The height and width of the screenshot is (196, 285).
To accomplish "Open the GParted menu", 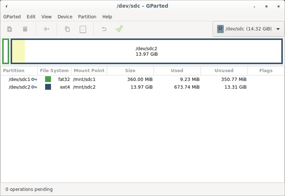I will tap(12, 17).
